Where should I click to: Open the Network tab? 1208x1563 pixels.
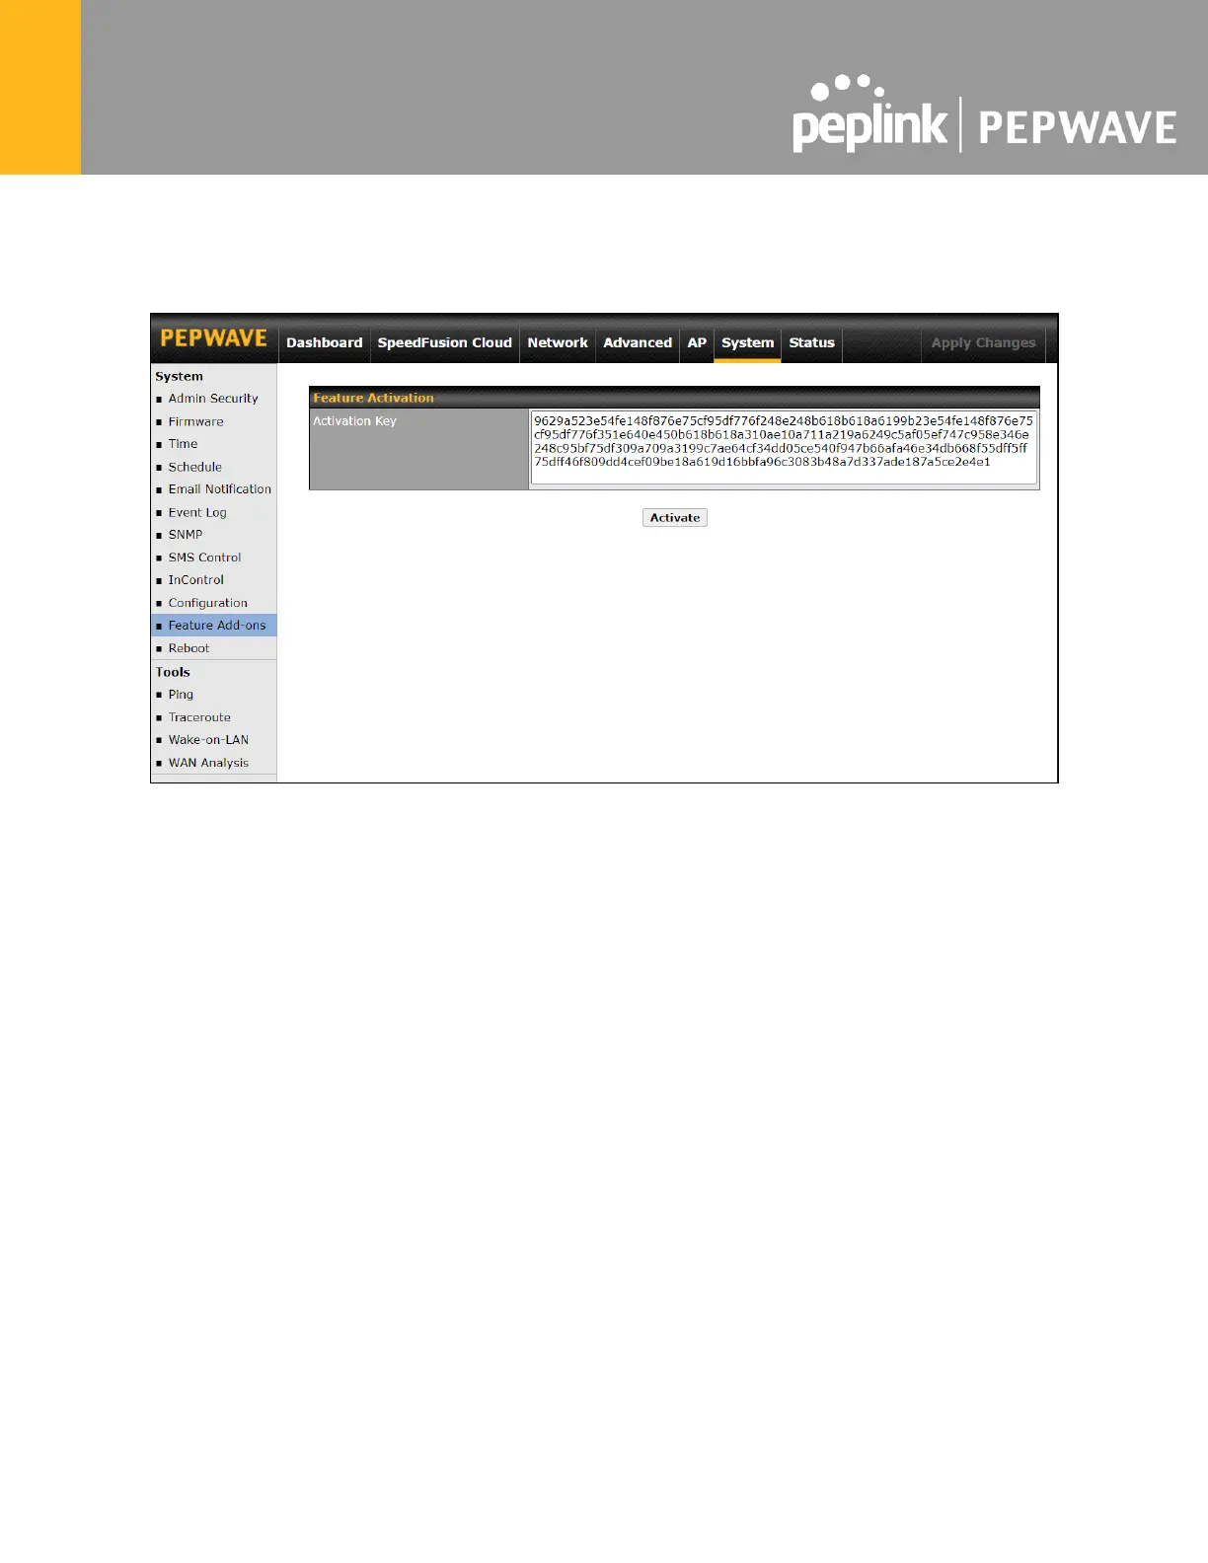(557, 342)
